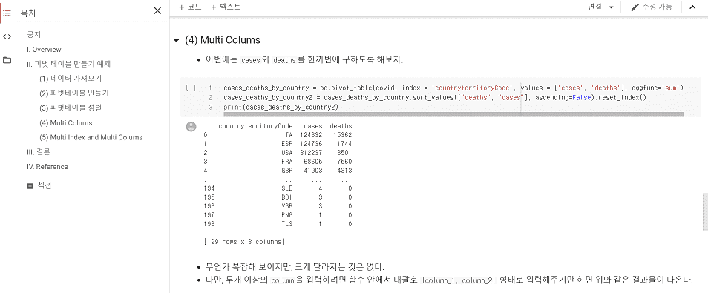Select (4) Multi Colums in the outline
The height and width of the screenshot is (293, 708).
pos(65,123)
